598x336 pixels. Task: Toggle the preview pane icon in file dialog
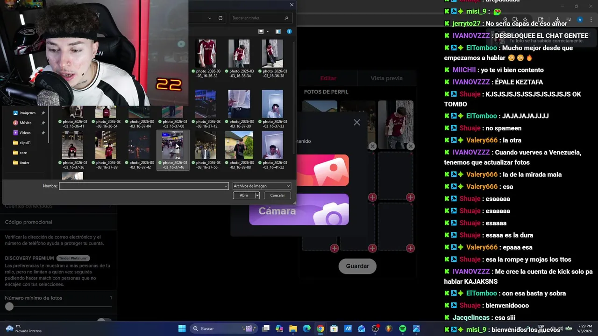pos(278,31)
